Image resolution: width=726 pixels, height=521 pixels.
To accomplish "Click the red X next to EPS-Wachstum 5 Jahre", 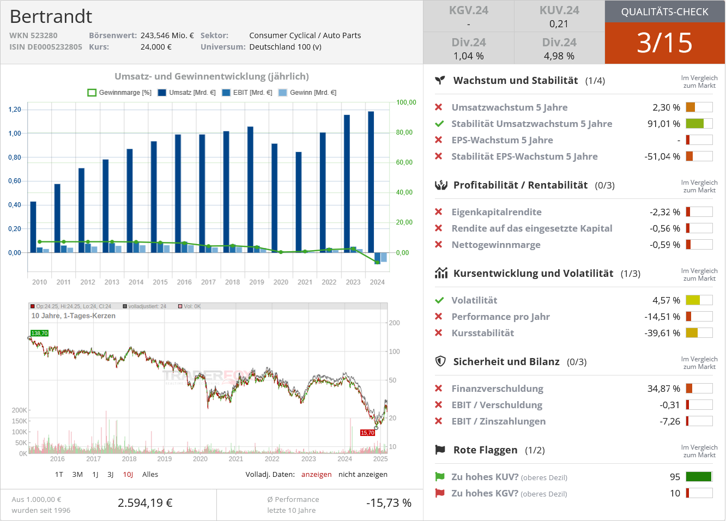I will point(439,140).
